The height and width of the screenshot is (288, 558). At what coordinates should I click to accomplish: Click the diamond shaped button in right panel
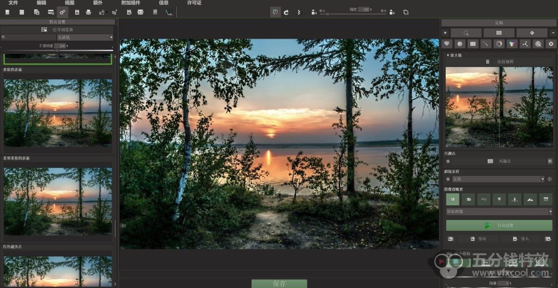[532, 33]
